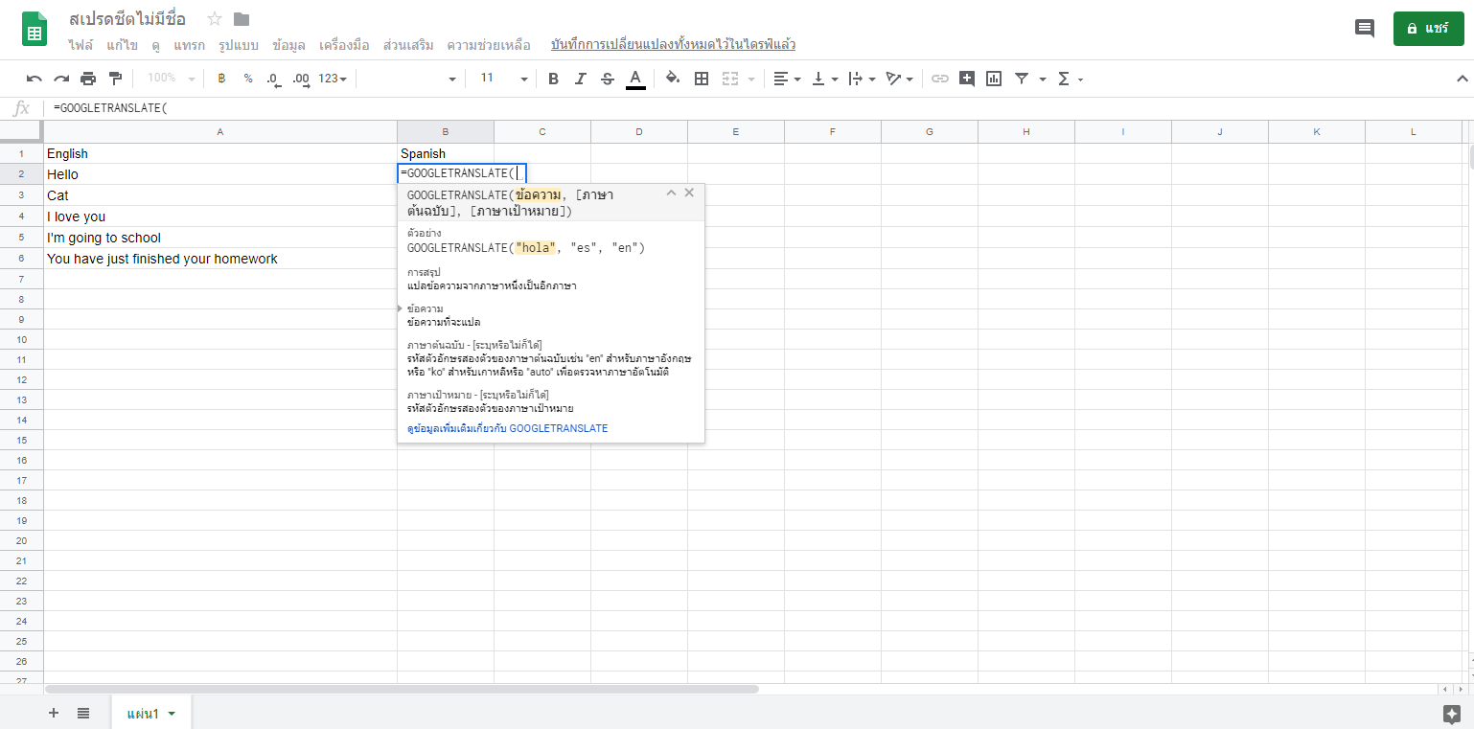Select cell "I'm going to school"
The image size is (1474, 729).
tap(220, 238)
